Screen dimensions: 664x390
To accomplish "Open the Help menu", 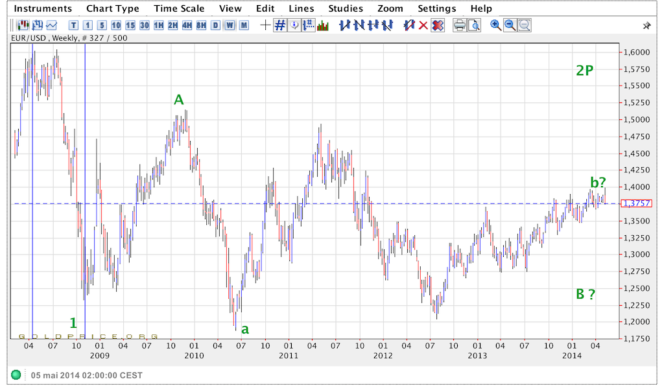I will pos(481,8).
